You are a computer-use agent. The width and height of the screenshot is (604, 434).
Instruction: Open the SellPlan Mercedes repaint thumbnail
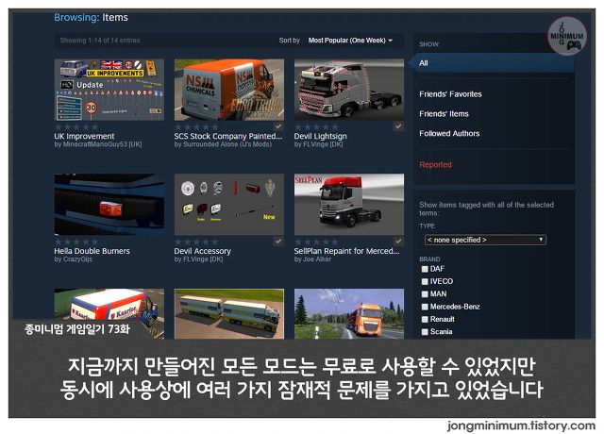[x=349, y=205]
